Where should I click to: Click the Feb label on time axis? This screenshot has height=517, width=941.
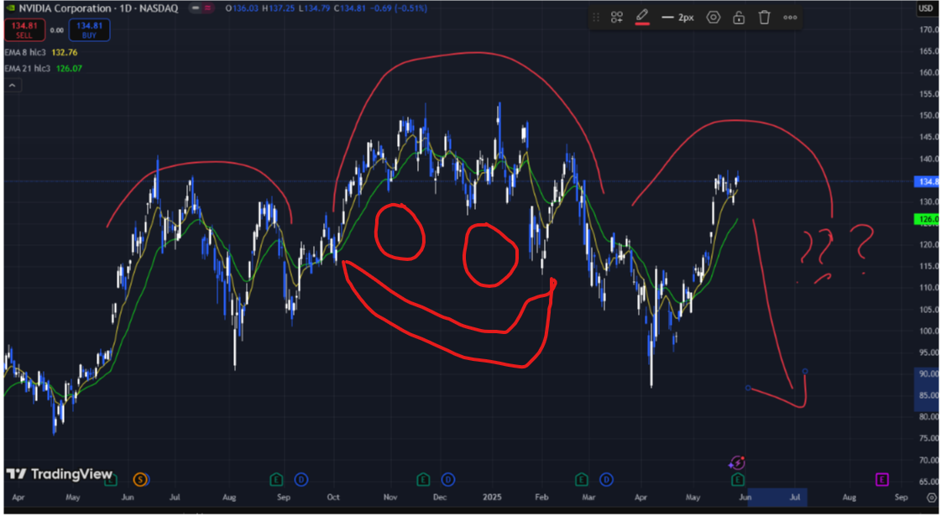click(542, 497)
